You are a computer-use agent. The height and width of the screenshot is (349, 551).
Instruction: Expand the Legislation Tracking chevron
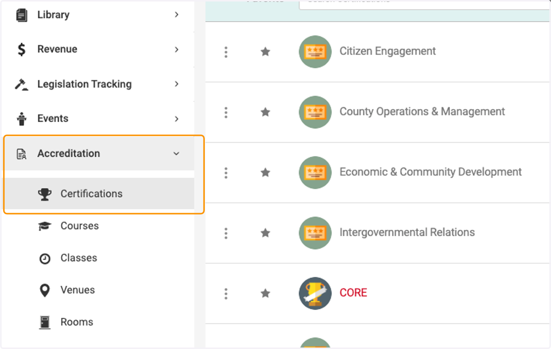coord(177,84)
